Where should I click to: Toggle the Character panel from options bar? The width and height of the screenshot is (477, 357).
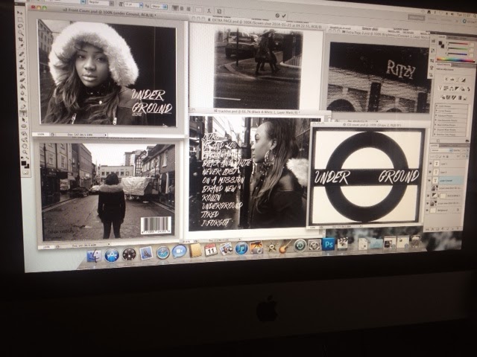pos(219,11)
